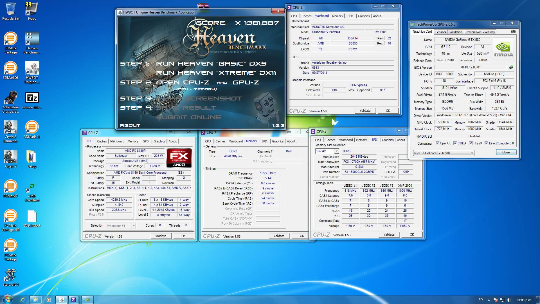540x304 pixels.
Task: Click OK in the SPD CPU-Z window
Action: [x=412, y=234]
